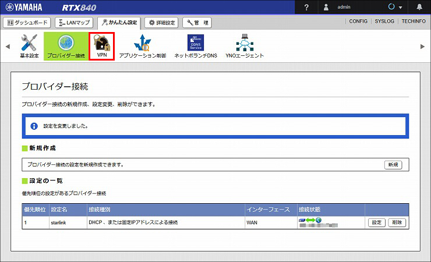
Task: Select the かんたん設定 tab
Action: tap(119, 23)
